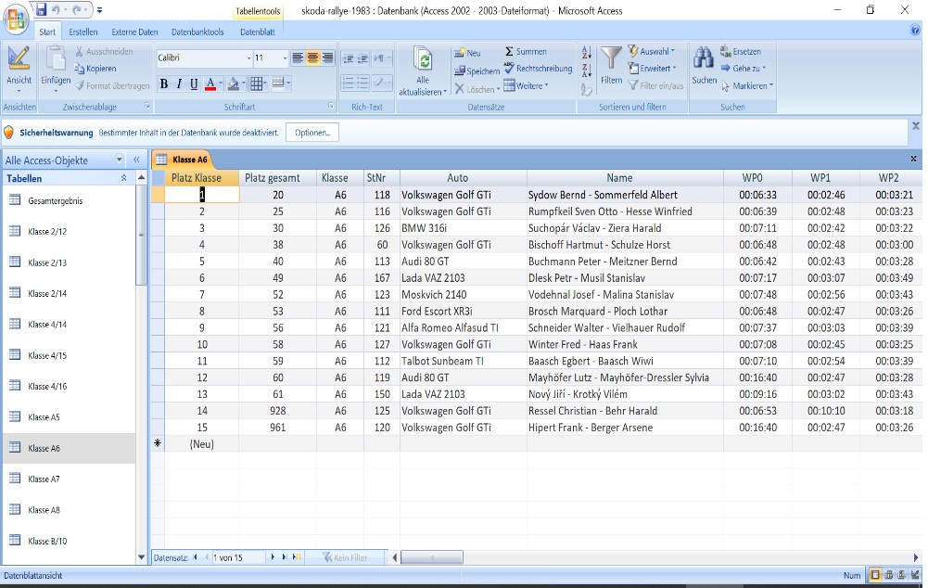Open Microsoft Access help question mark

(x=915, y=31)
